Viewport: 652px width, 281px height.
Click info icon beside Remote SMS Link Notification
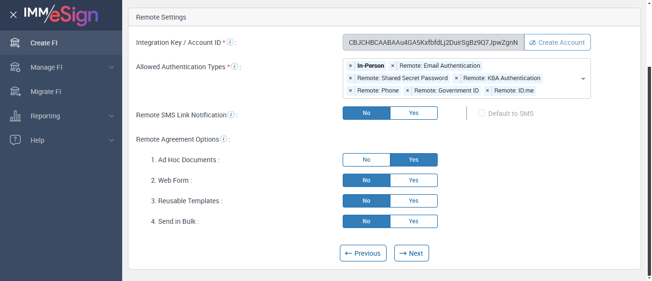click(231, 114)
